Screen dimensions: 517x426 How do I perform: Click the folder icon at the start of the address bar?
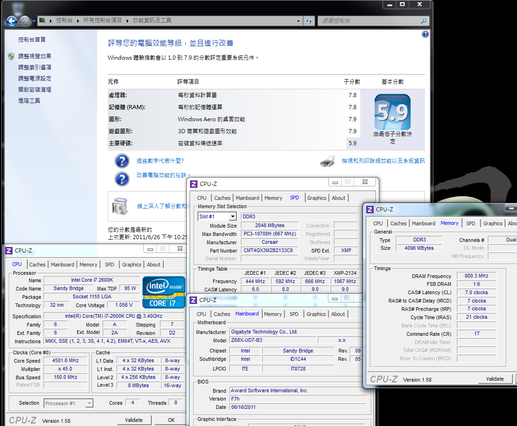42,20
